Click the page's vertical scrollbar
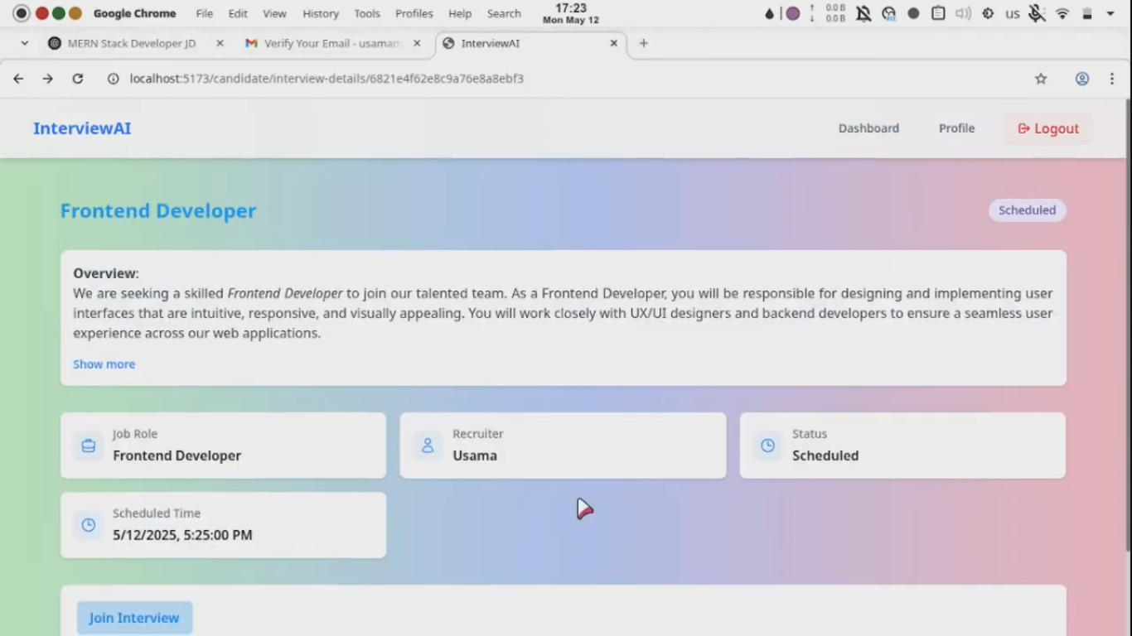This screenshot has height=636, width=1132. pyautogui.click(x=1127, y=331)
